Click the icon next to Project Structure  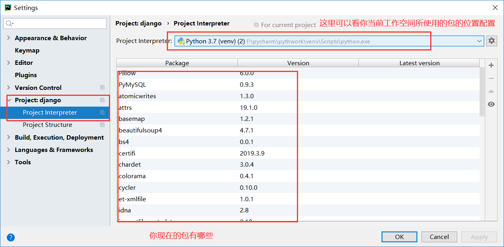[102, 124]
